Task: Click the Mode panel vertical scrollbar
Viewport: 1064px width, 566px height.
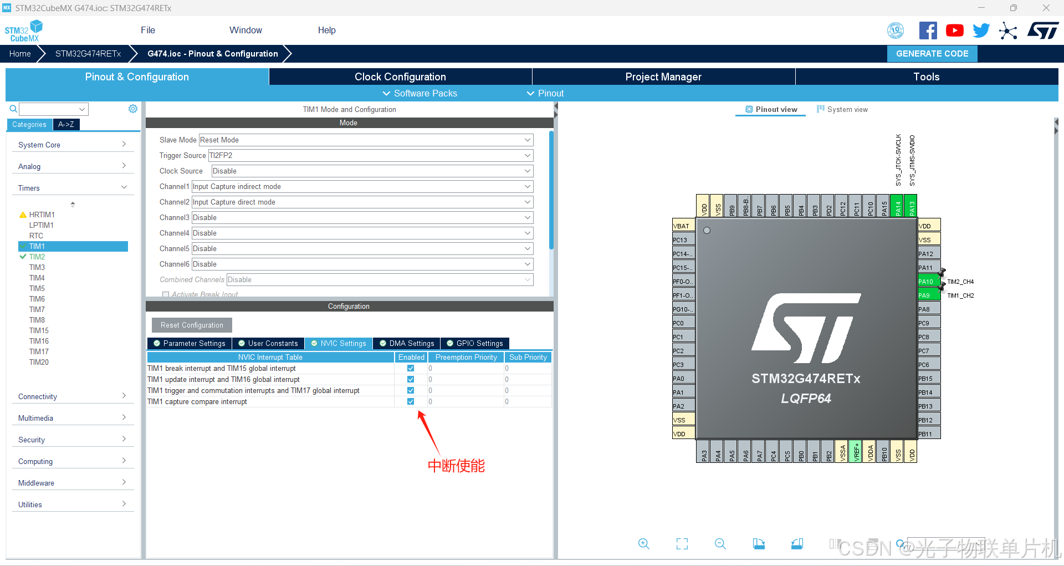Action: pyautogui.click(x=551, y=190)
